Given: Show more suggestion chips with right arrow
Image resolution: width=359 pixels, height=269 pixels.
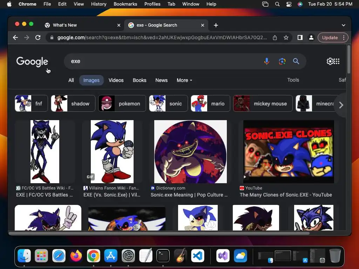Looking at the screenshot, I should click(x=341, y=105).
